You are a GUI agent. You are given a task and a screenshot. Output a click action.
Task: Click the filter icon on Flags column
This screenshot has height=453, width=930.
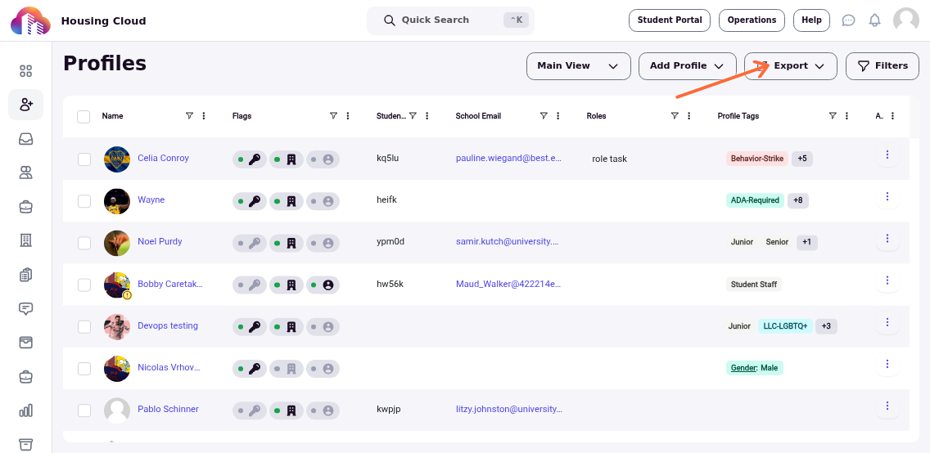click(333, 116)
